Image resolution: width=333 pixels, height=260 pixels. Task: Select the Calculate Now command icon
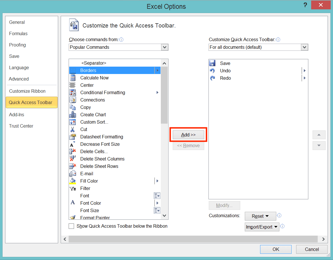click(73, 78)
